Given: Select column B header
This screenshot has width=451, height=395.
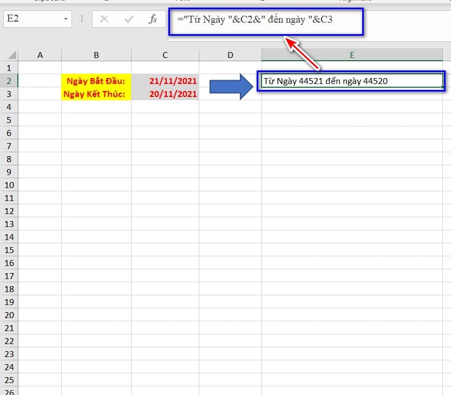Looking at the screenshot, I should (96, 55).
